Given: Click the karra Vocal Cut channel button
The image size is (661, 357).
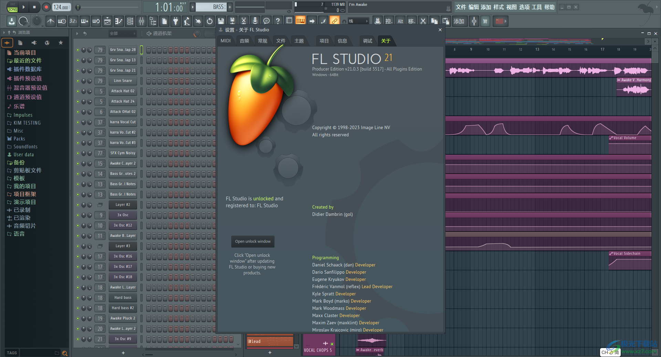Looking at the screenshot, I should point(123,122).
